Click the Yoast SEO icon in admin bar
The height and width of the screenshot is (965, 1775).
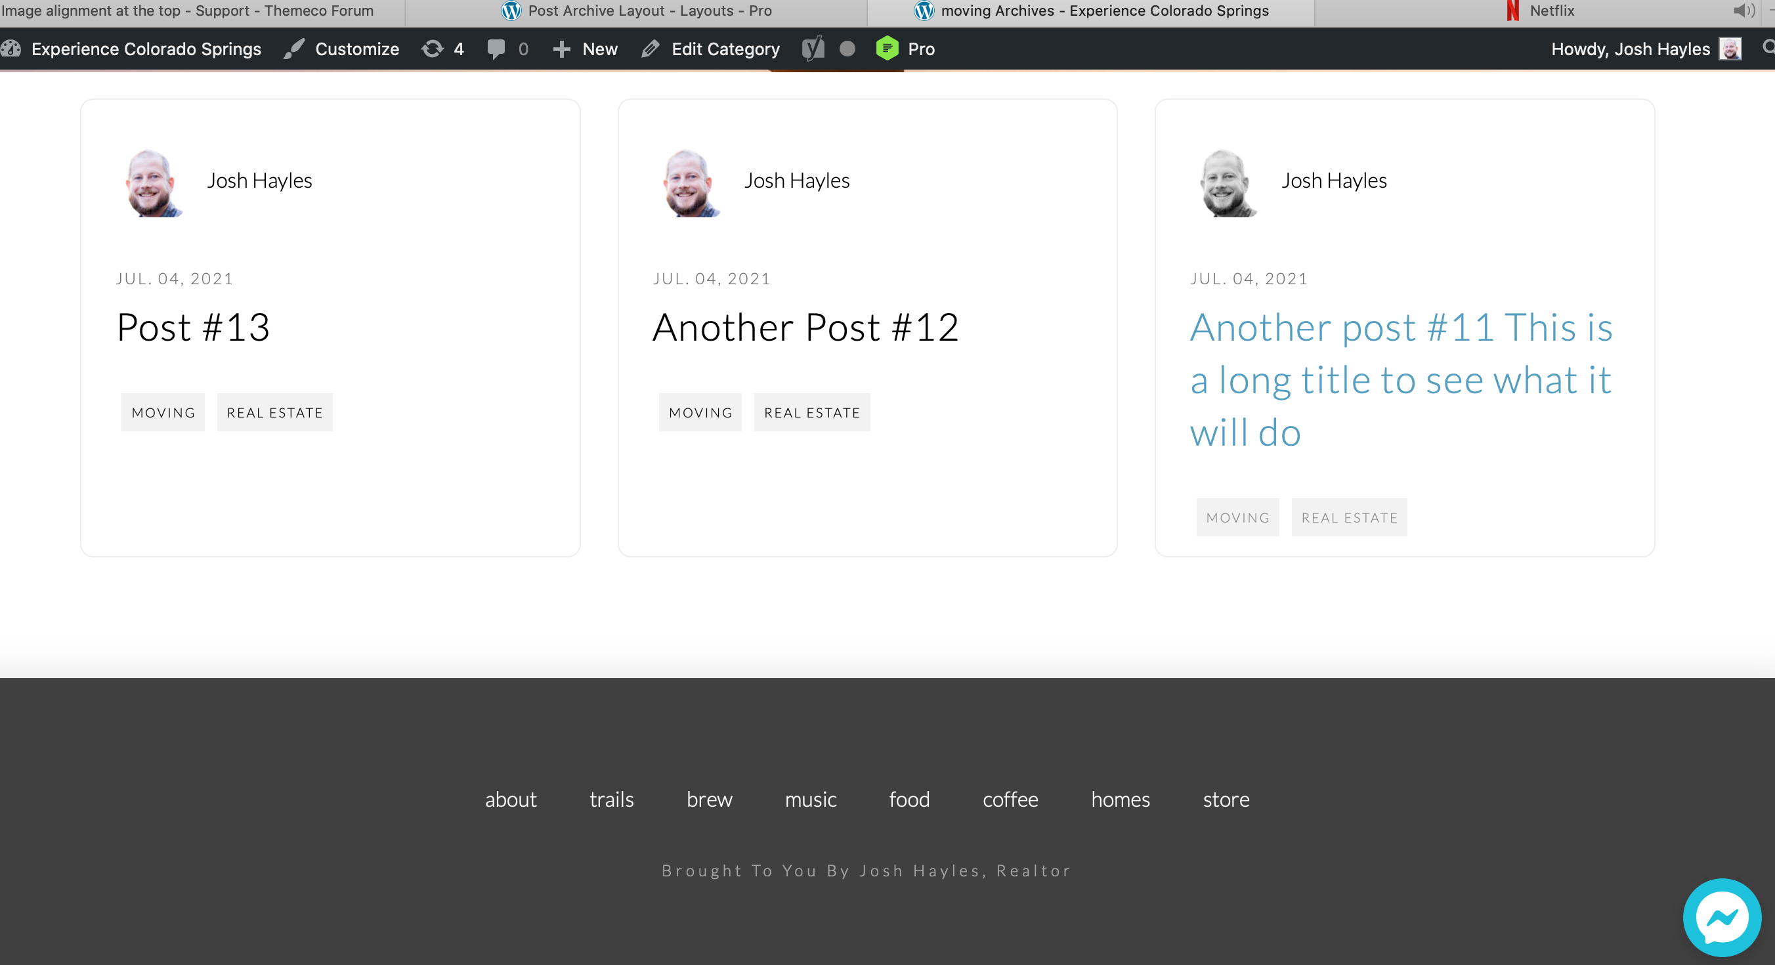pyautogui.click(x=813, y=49)
